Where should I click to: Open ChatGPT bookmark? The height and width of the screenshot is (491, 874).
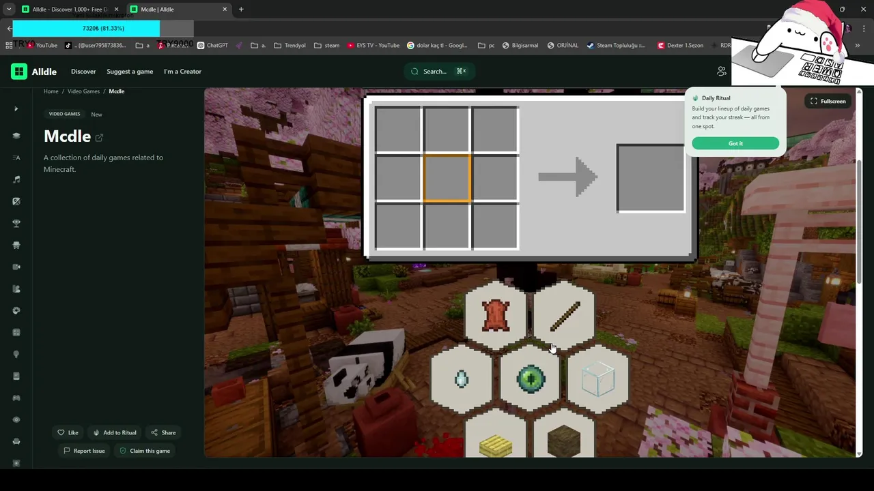(212, 46)
